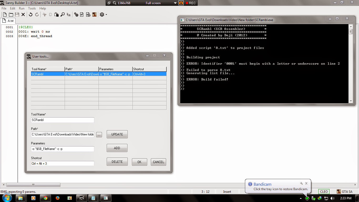Open Find with the magnifier icon
Viewport: 359px width, 202px height.
[63, 15]
